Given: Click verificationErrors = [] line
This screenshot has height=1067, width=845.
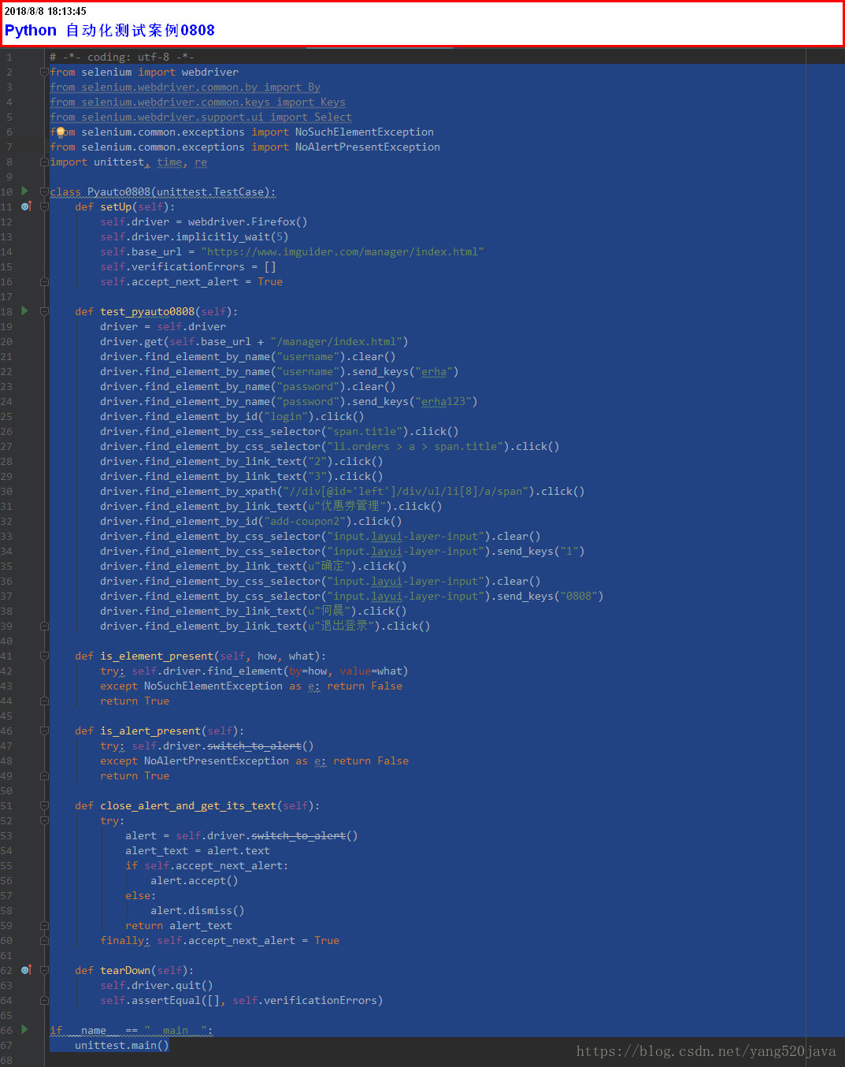Looking at the screenshot, I should [x=188, y=266].
